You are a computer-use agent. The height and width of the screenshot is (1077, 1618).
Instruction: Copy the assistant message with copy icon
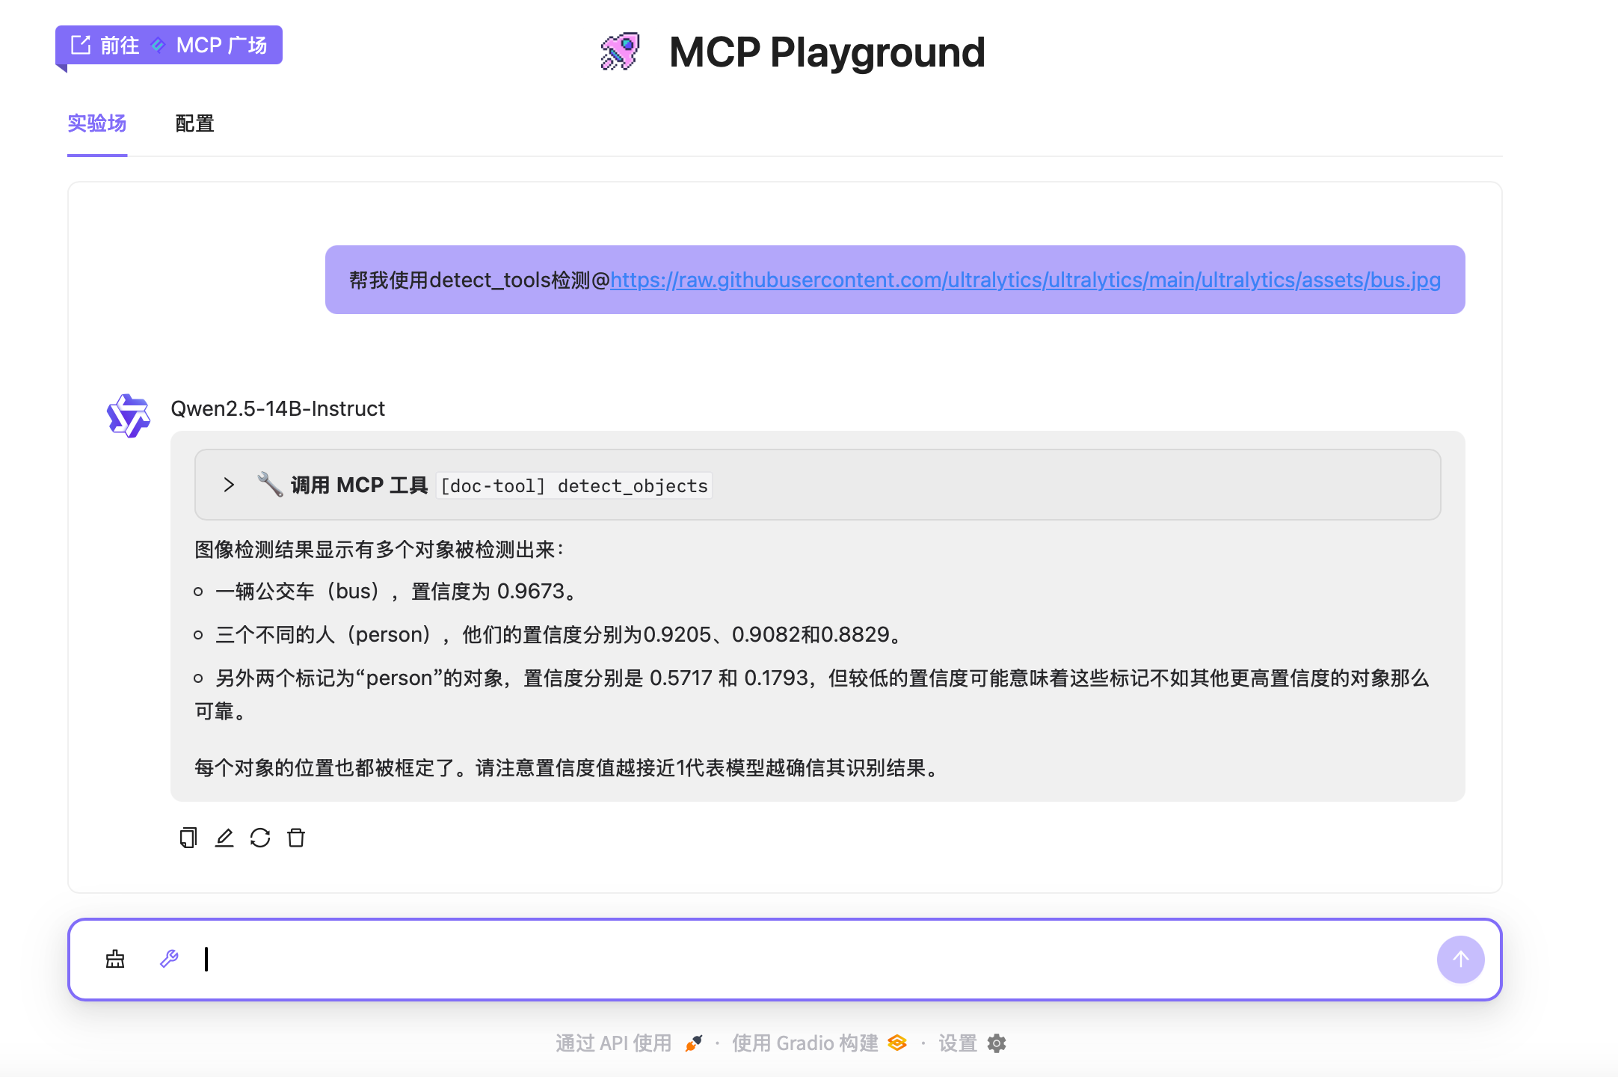pos(188,838)
